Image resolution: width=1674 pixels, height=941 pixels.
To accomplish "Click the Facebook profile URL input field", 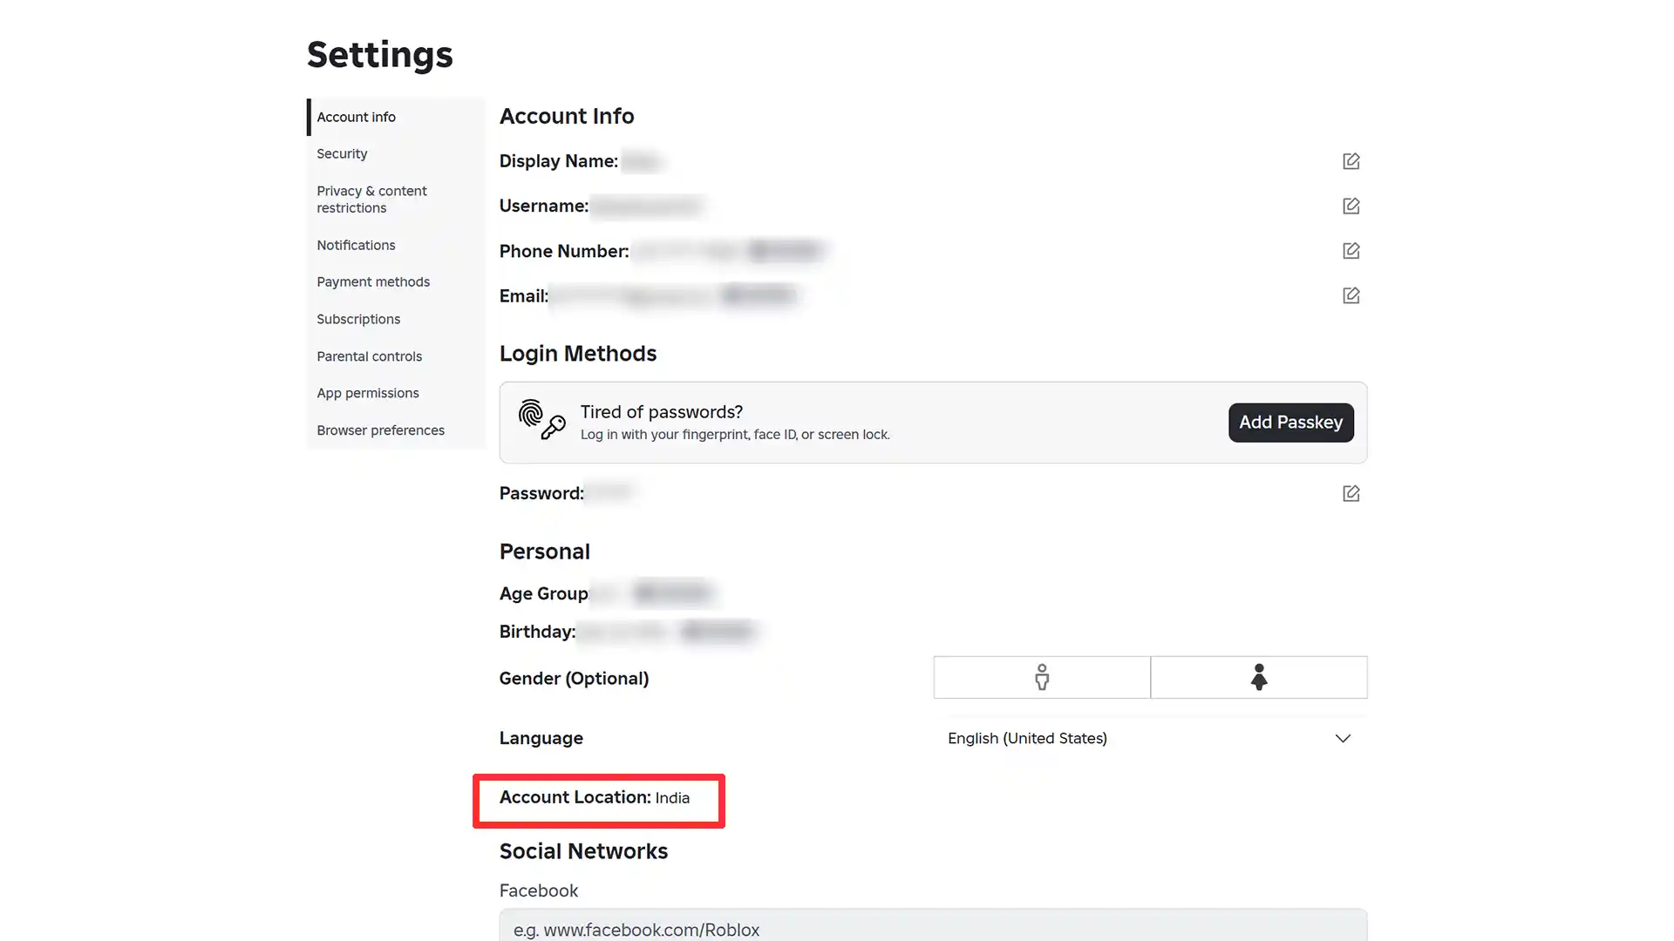I will coord(932,929).
